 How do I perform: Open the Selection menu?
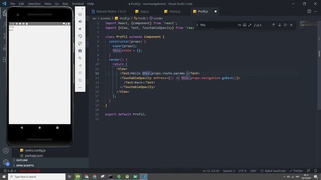click(34, 3)
